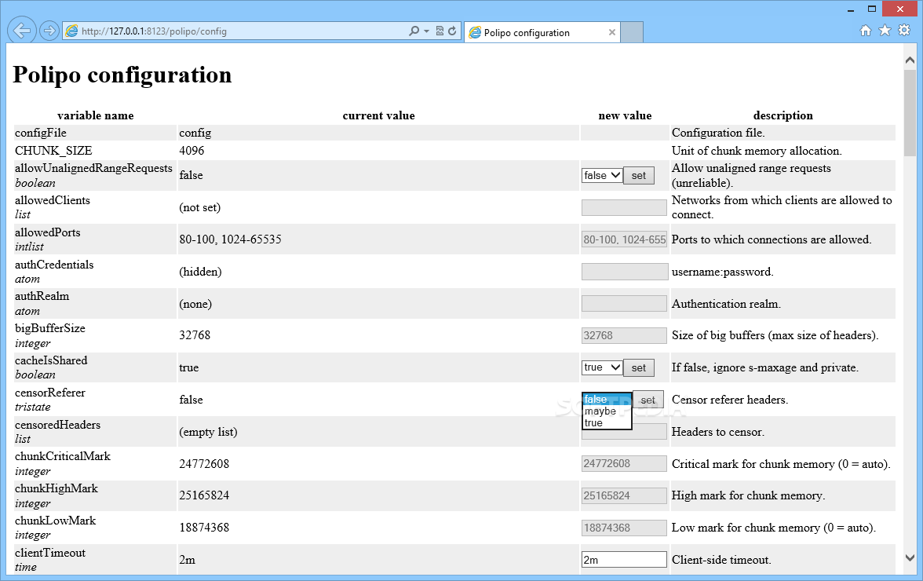The height and width of the screenshot is (581, 923).
Task: Click the chunkCriticalMark new value field
Action: [x=624, y=464]
